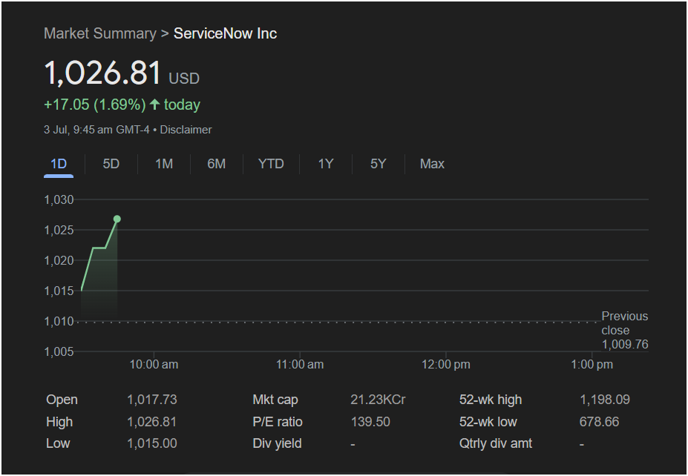Click the P/E ratio value 139.50

(370, 422)
